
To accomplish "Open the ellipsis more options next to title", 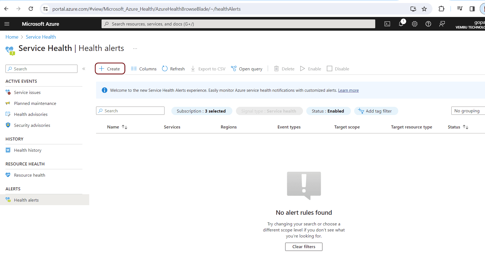I will tap(135, 48).
